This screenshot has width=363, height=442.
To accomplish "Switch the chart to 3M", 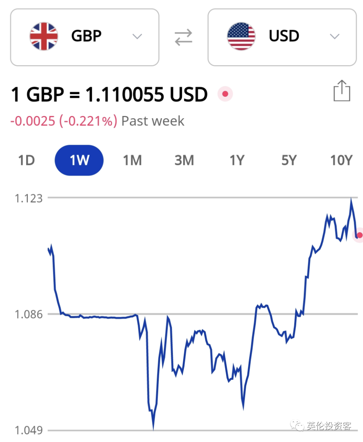I will coord(184,160).
